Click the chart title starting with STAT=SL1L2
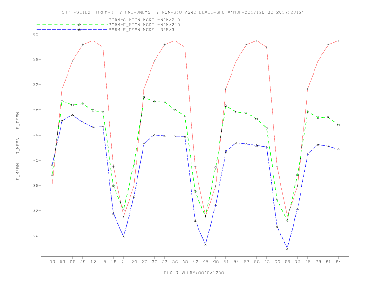This screenshot has height=285, width=369. click(x=183, y=12)
